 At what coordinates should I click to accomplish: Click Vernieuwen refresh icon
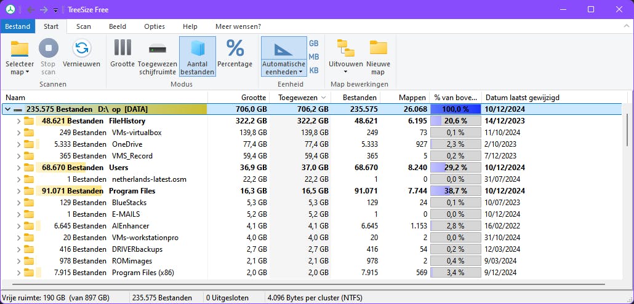point(82,48)
